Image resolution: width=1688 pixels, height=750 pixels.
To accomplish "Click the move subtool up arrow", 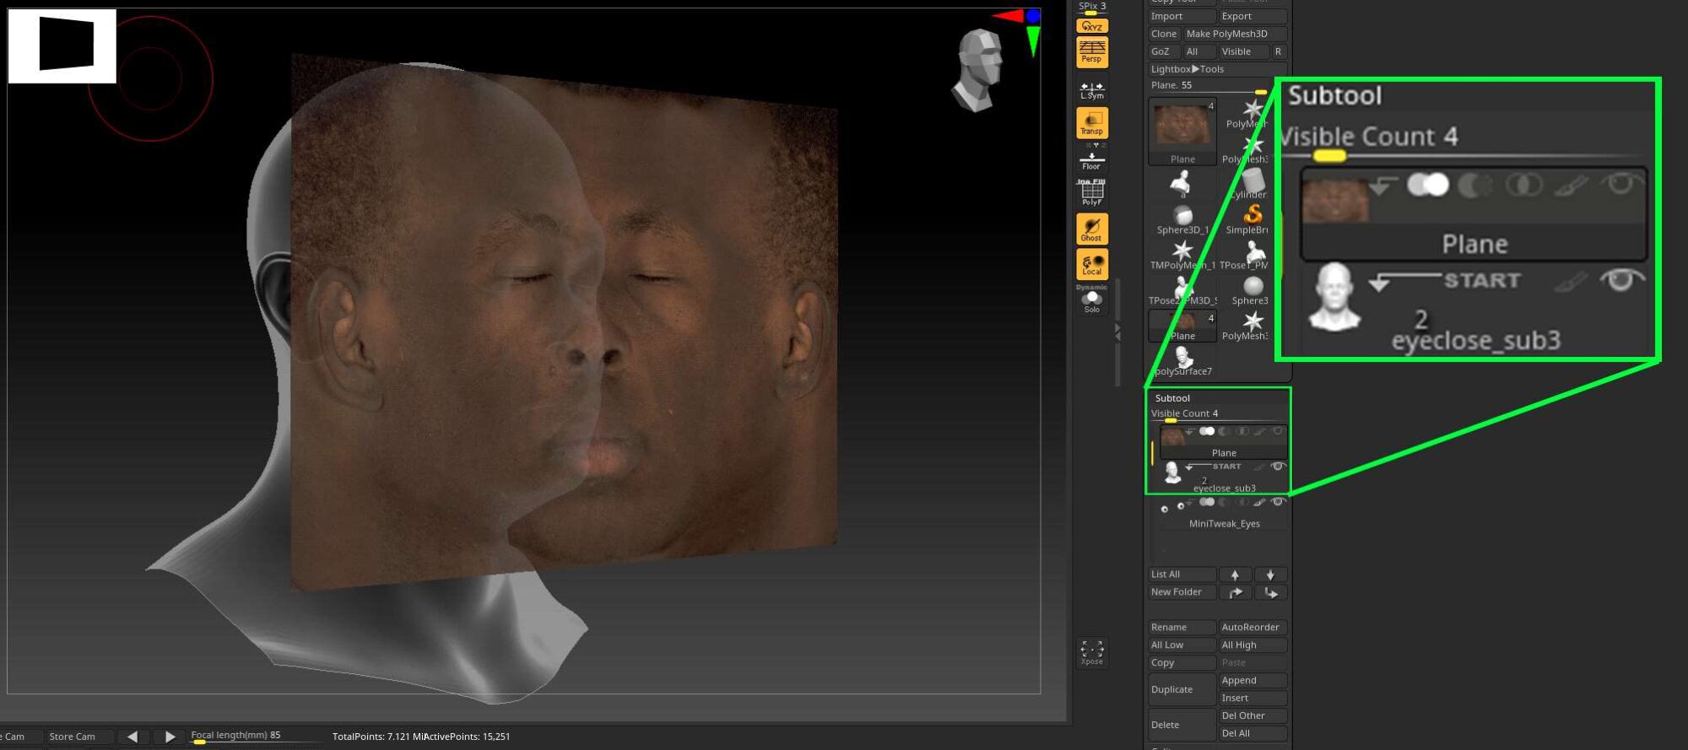I will 1235,575.
